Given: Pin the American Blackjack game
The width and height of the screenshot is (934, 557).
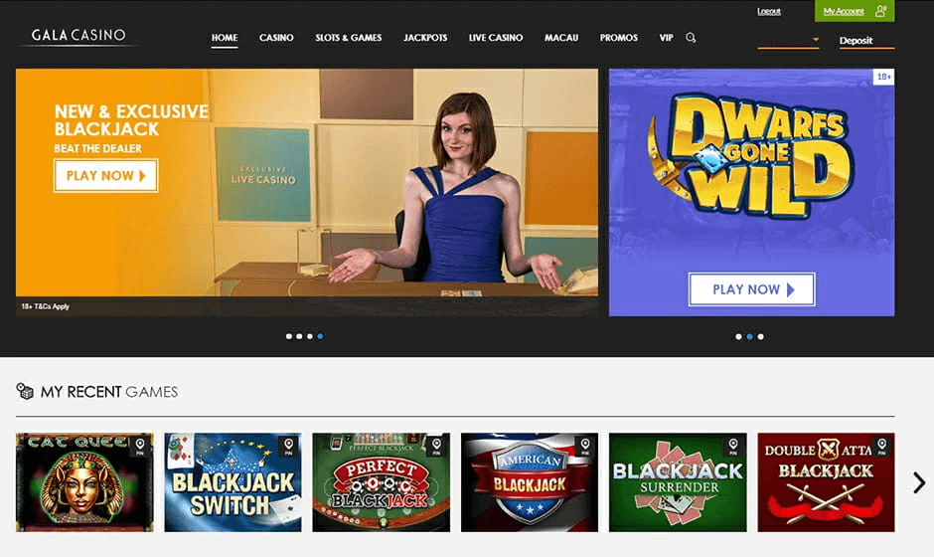Looking at the screenshot, I should 584,445.
